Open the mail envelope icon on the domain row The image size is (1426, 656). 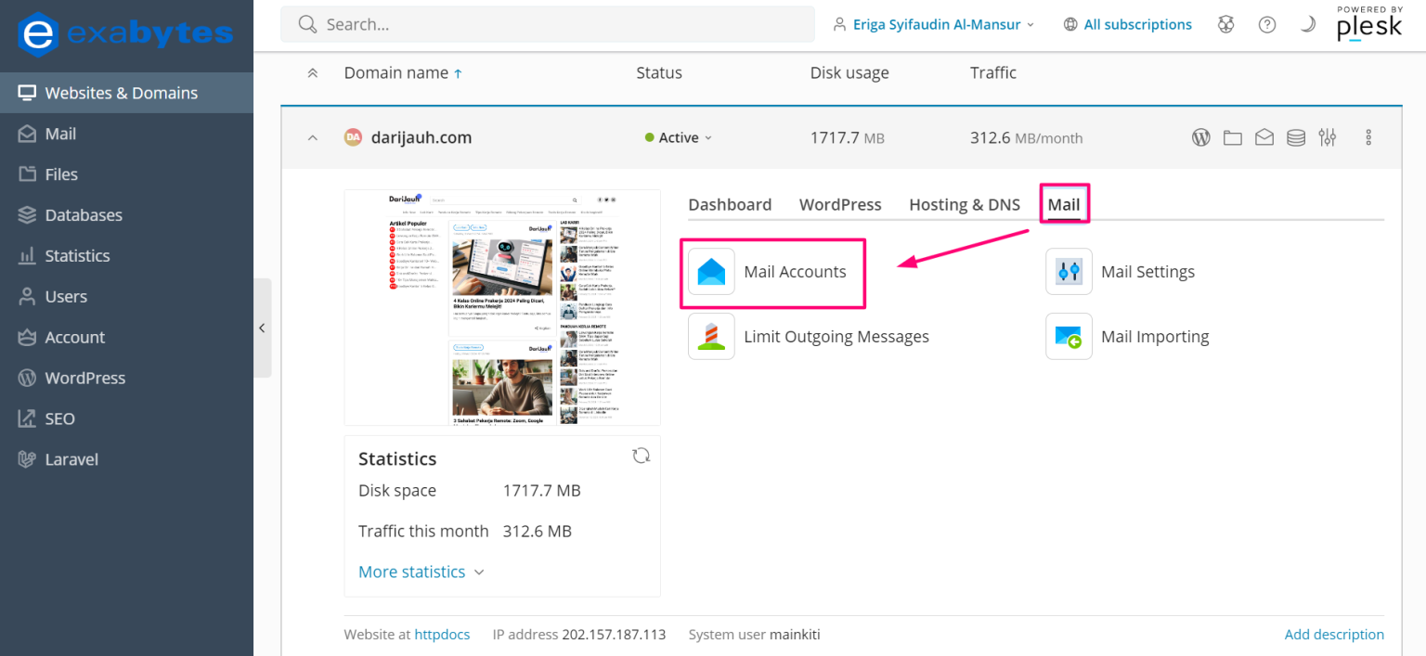pos(1264,137)
